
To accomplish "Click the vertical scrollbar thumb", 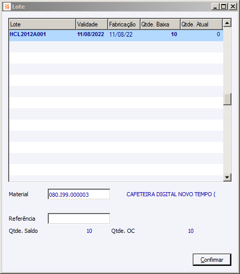I will (x=227, y=99).
